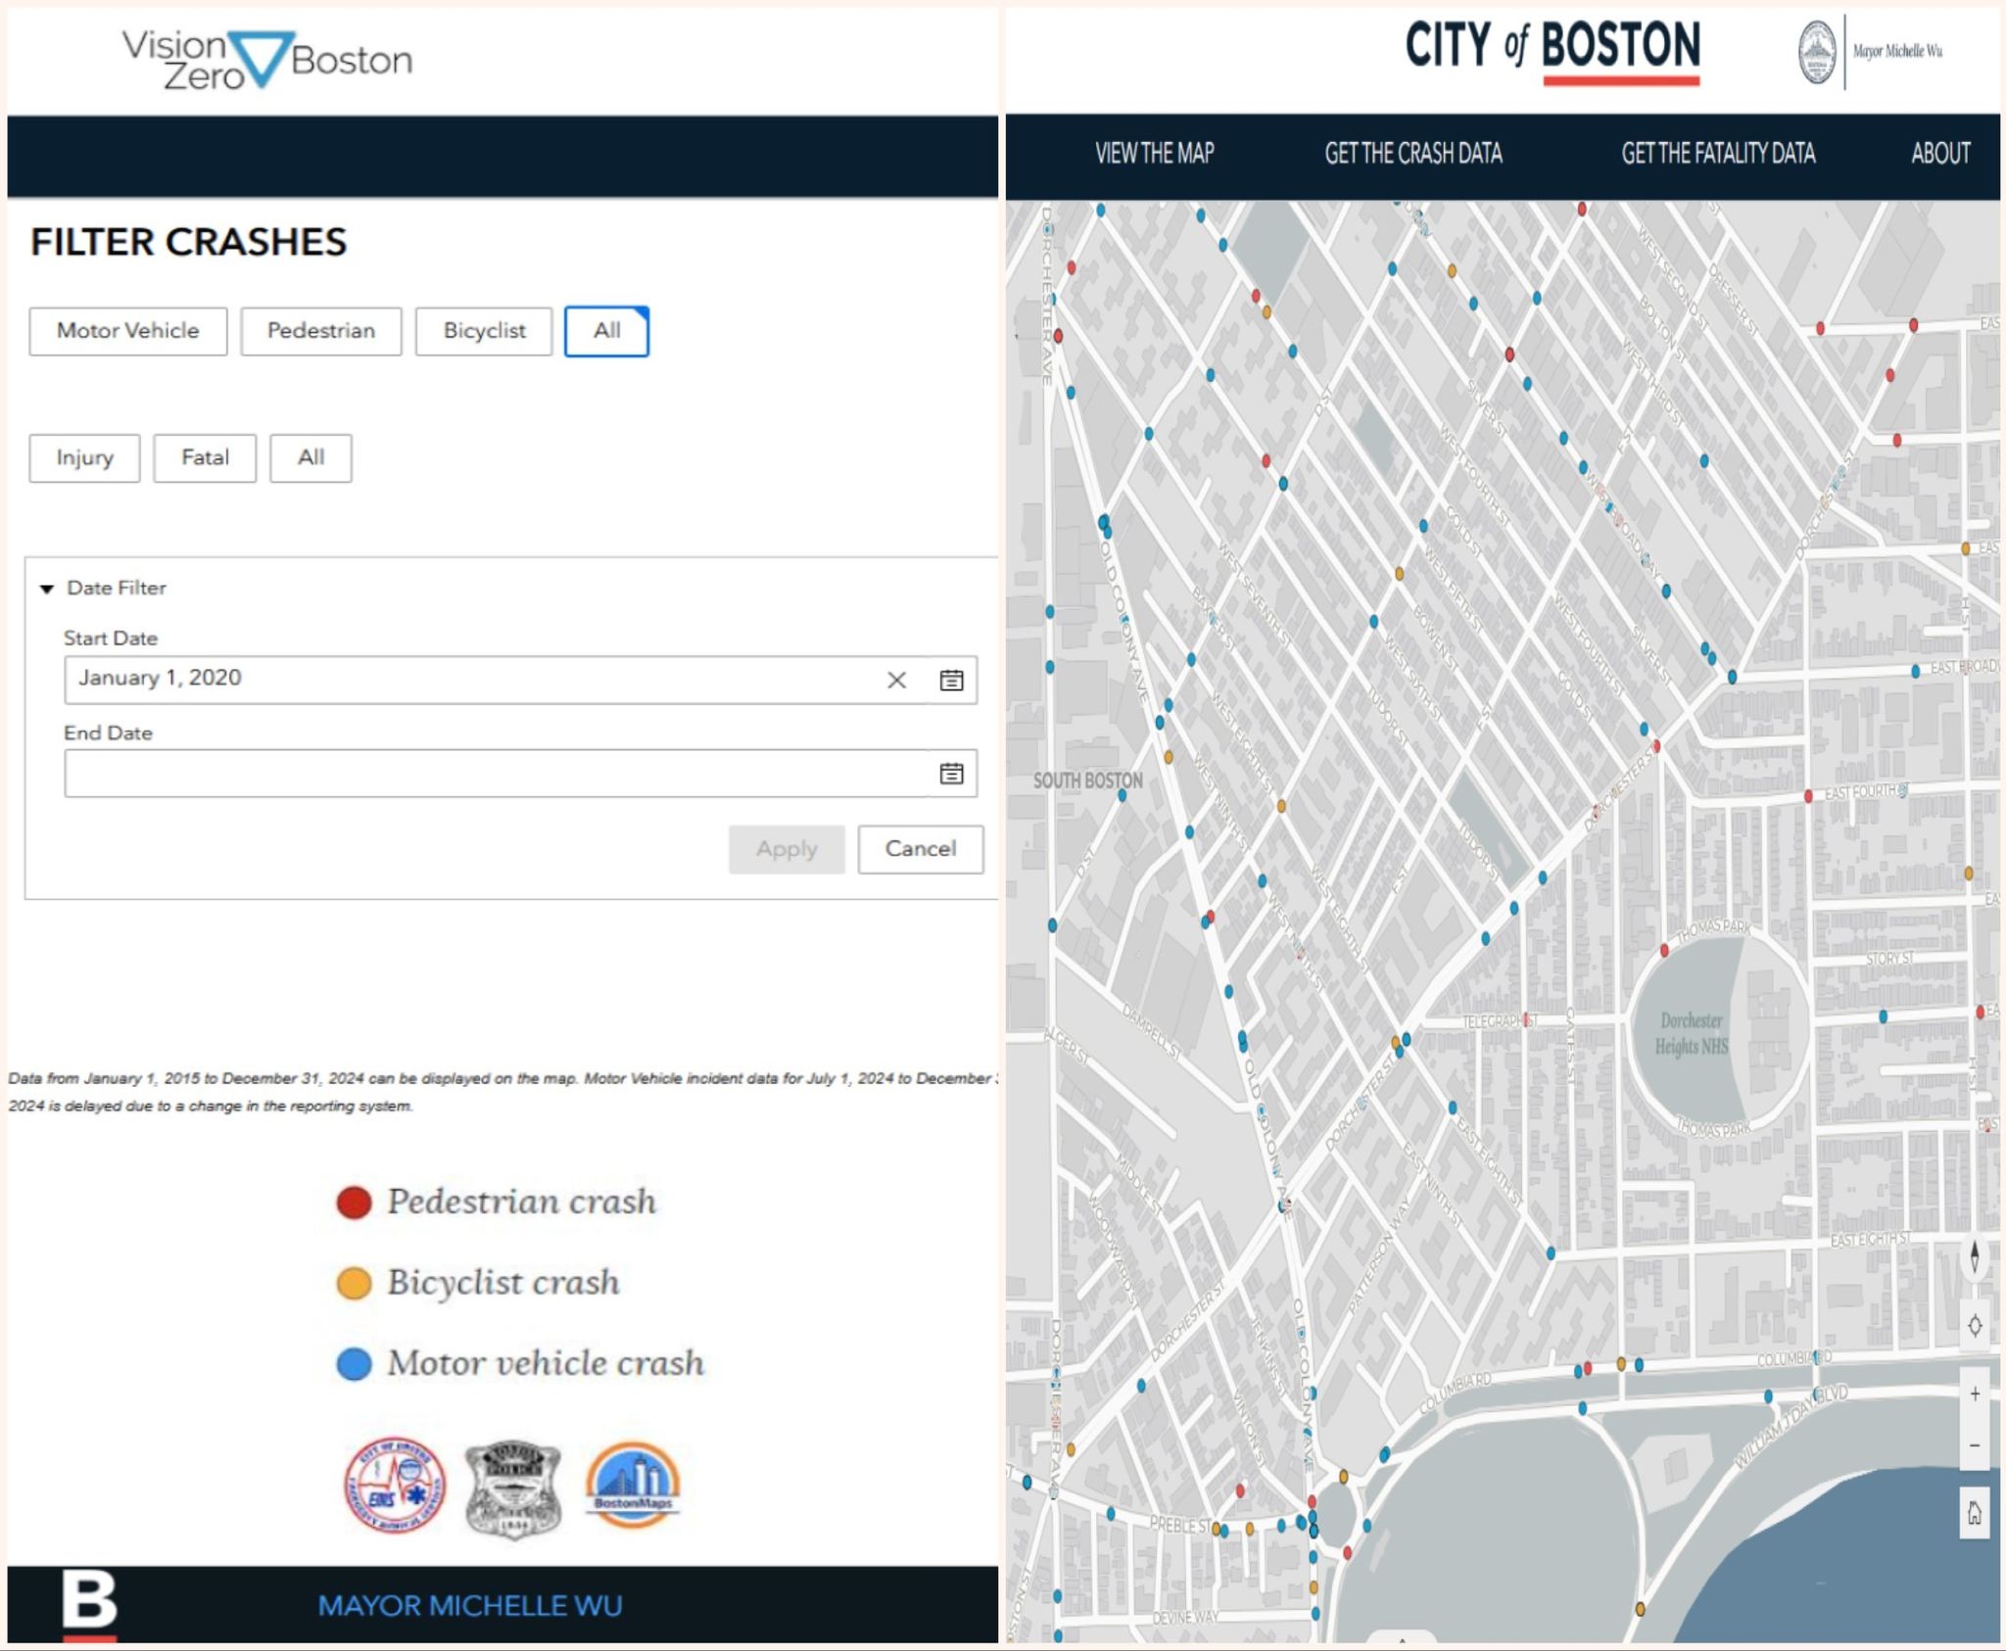Image resolution: width=2006 pixels, height=1651 pixels.
Task: Click the City of Boston seal
Action: 1817,52
